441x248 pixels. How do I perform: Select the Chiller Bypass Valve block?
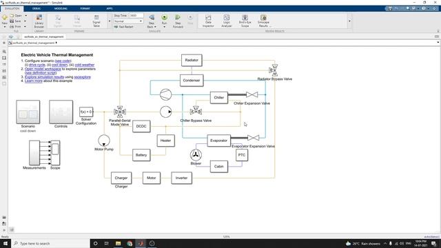[x=196, y=112]
